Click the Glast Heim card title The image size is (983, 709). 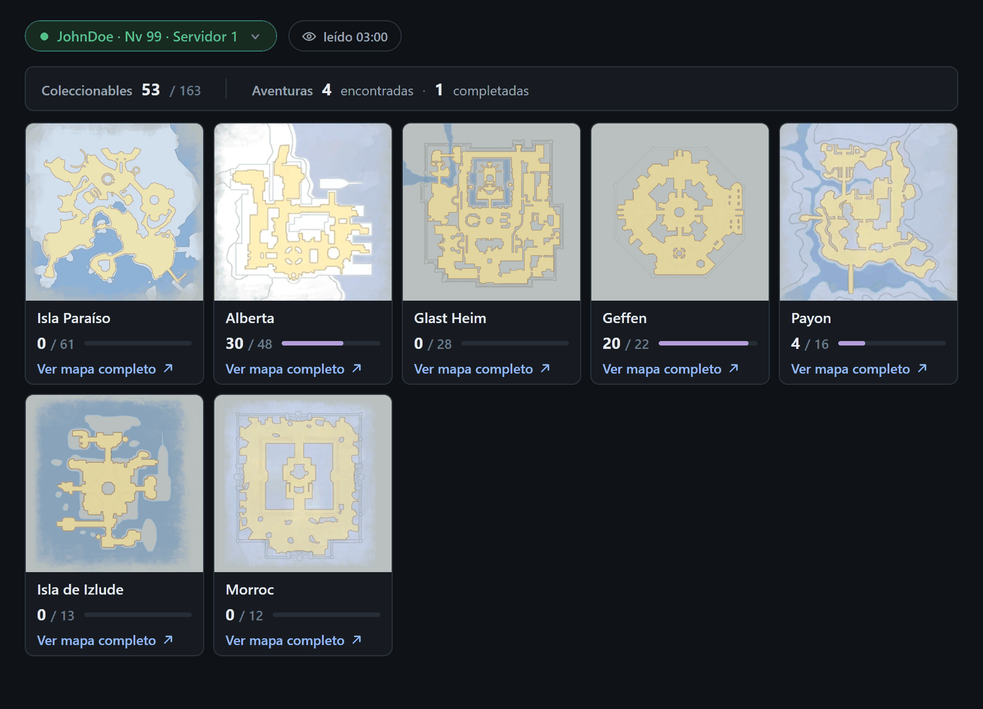450,318
